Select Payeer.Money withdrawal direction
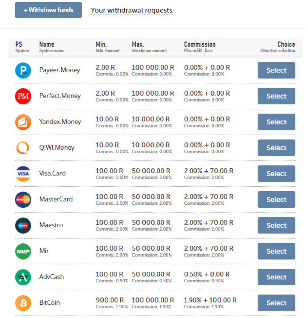305x318 pixels. (x=276, y=70)
